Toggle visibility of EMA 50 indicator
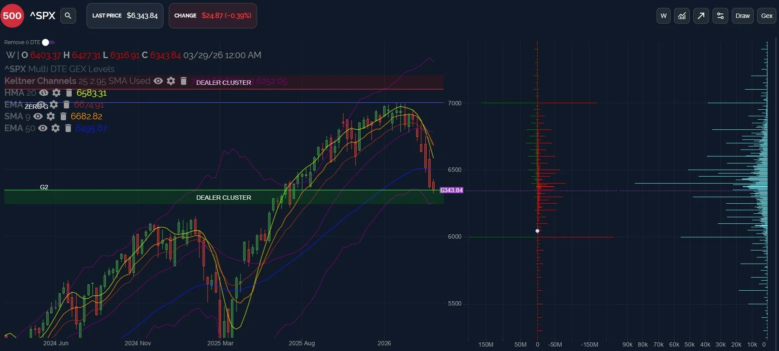The image size is (779, 351). tap(43, 128)
